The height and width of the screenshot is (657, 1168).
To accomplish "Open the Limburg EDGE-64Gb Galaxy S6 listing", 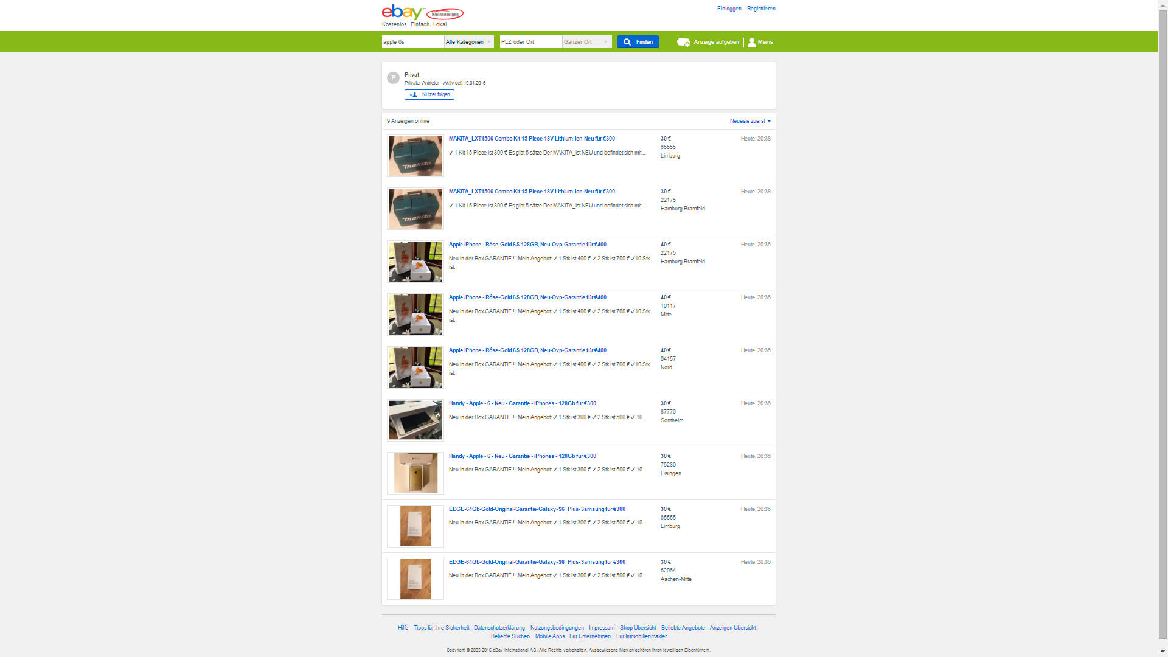I will pos(537,509).
